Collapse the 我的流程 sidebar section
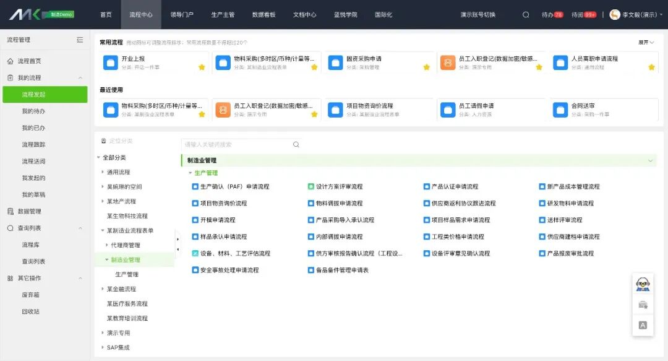The image size is (668, 361). pyautogui.click(x=80, y=78)
